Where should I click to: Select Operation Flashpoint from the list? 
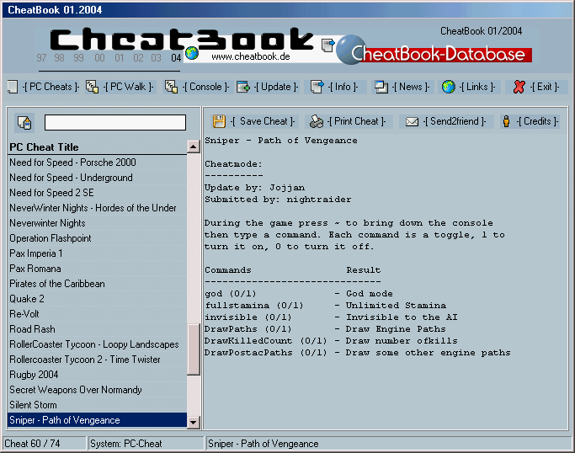click(x=51, y=238)
